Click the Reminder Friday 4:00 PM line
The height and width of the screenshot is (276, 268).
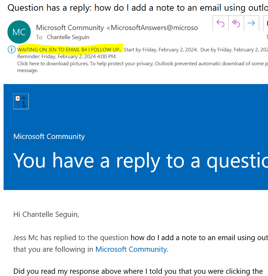pyautogui.click(x=67, y=57)
